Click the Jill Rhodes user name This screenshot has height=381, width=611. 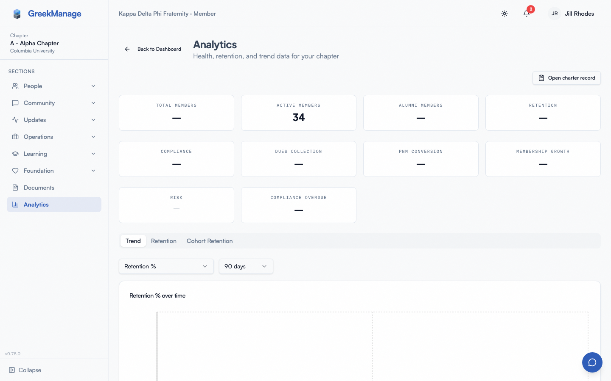click(x=579, y=14)
